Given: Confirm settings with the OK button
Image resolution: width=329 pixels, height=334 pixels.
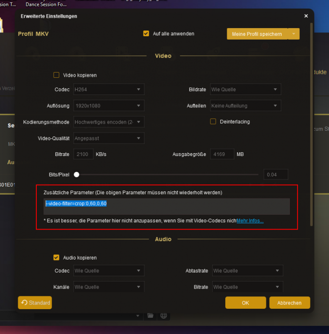Looking at the screenshot, I should click(x=245, y=303).
